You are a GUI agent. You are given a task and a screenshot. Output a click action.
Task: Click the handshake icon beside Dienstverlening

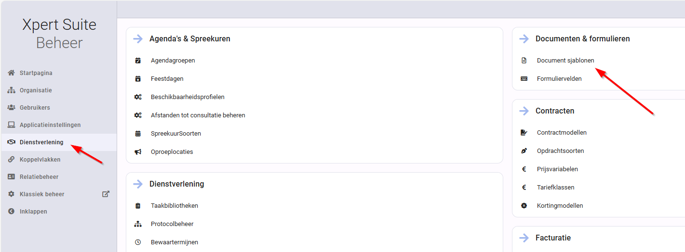[x=11, y=142]
